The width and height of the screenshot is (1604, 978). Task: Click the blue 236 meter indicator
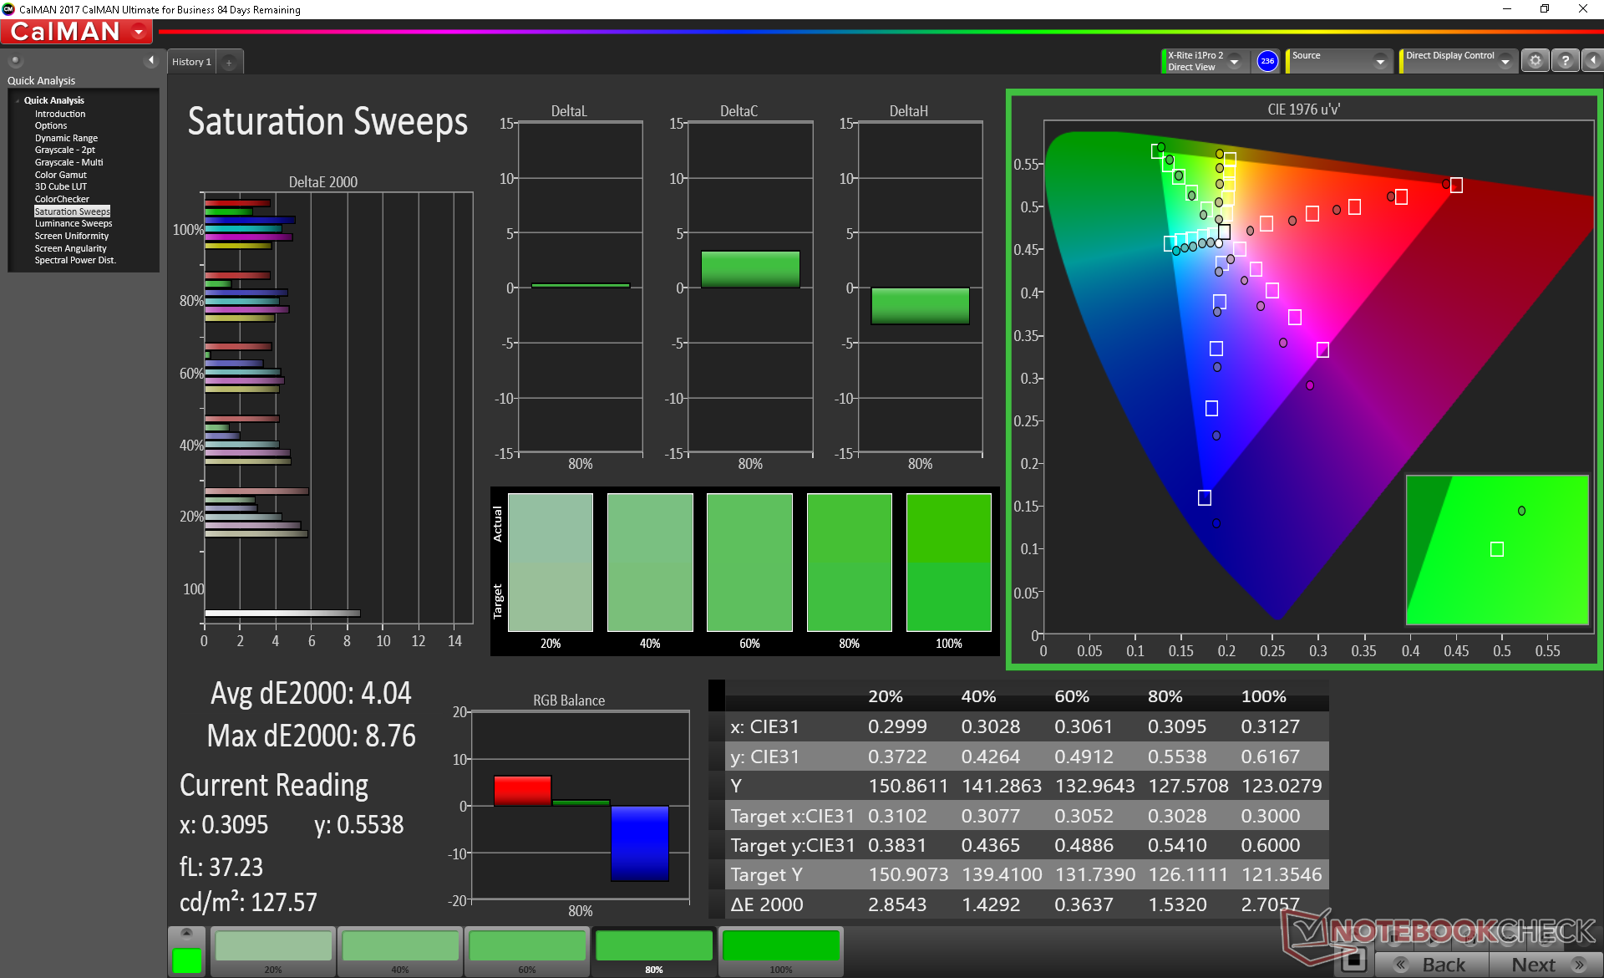coord(1266,61)
